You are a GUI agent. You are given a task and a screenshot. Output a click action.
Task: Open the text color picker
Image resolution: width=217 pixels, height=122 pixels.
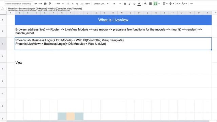click(139, 4)
